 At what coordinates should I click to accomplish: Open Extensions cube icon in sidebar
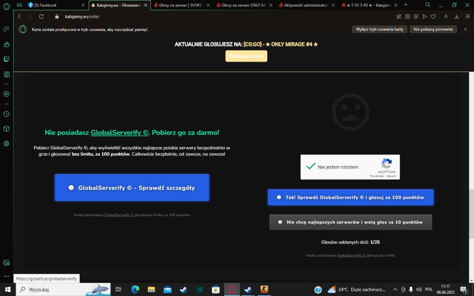pyautogui.click(x=6, y=129)
